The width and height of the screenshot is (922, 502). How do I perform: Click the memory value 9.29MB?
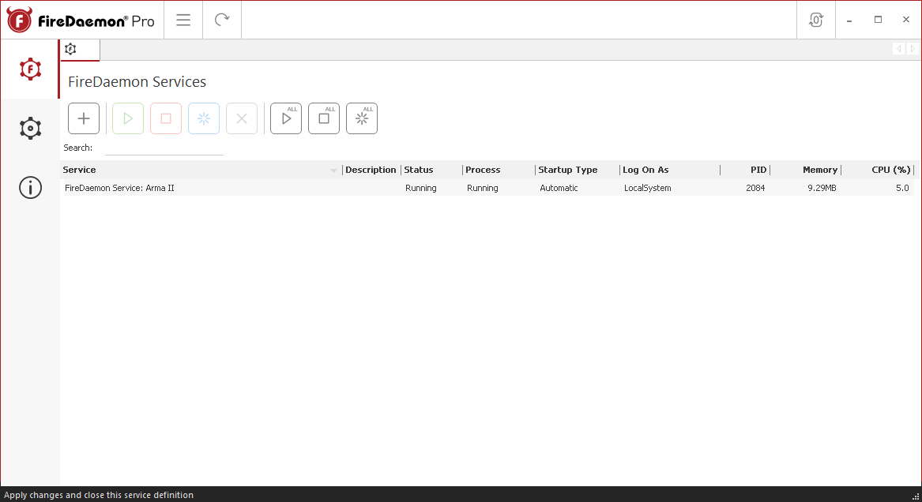[822, 188]
